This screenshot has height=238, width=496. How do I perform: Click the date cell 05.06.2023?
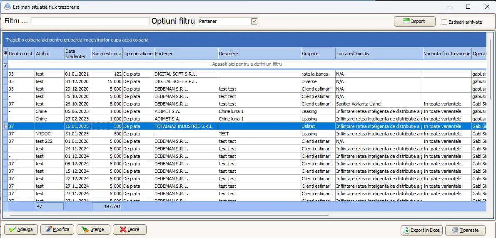tap(77, 111)
